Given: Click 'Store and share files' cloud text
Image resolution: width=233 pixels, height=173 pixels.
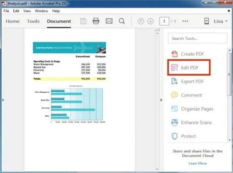Looking at the screenshot, I should [198, 153].
